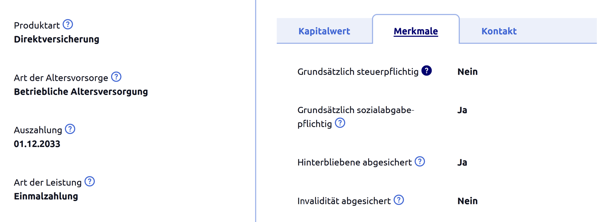Click the Produktart label text

37,25
